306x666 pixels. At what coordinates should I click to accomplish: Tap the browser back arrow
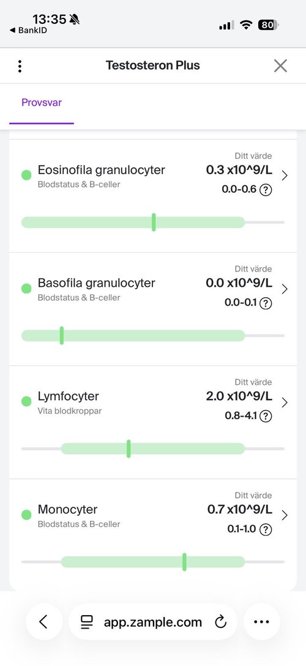click(x=43, y=622)
